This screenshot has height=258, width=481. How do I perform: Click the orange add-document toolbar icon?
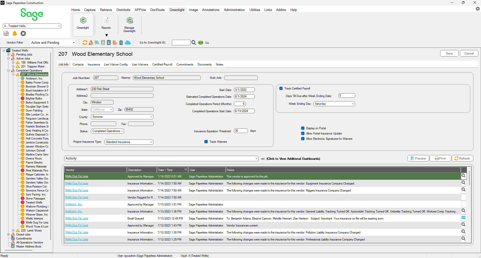(115, 42)
